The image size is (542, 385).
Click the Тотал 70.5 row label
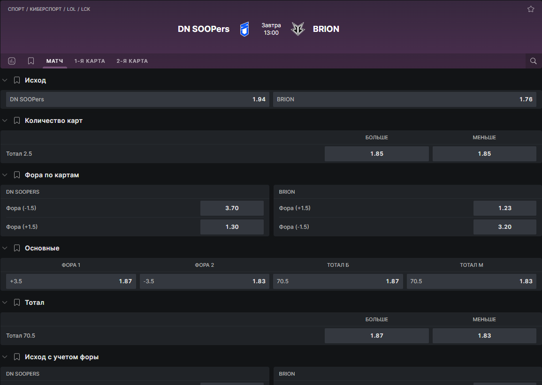tap(21, 336)
